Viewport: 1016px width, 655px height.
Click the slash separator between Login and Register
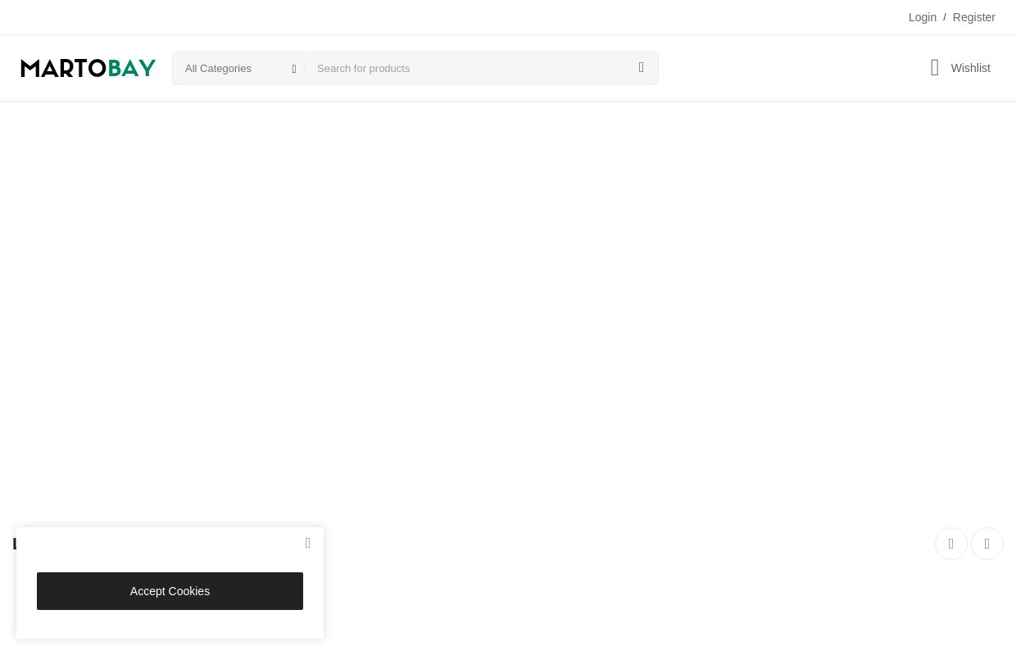point(944,17)
